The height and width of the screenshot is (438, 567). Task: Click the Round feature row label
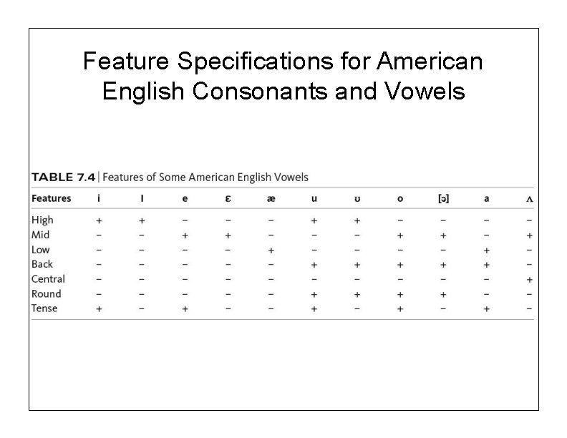pyautogui.click(x=47, y=293)
